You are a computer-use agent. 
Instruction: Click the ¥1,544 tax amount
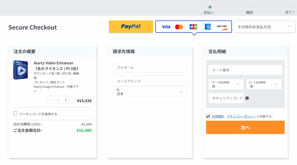pyautogui.click(x=86, y=124)
